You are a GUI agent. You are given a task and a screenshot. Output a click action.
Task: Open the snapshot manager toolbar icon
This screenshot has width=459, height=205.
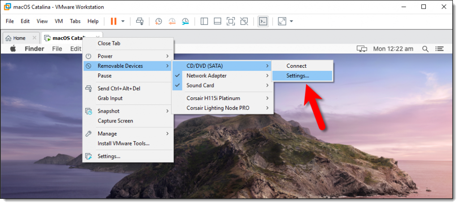point(185,21)
